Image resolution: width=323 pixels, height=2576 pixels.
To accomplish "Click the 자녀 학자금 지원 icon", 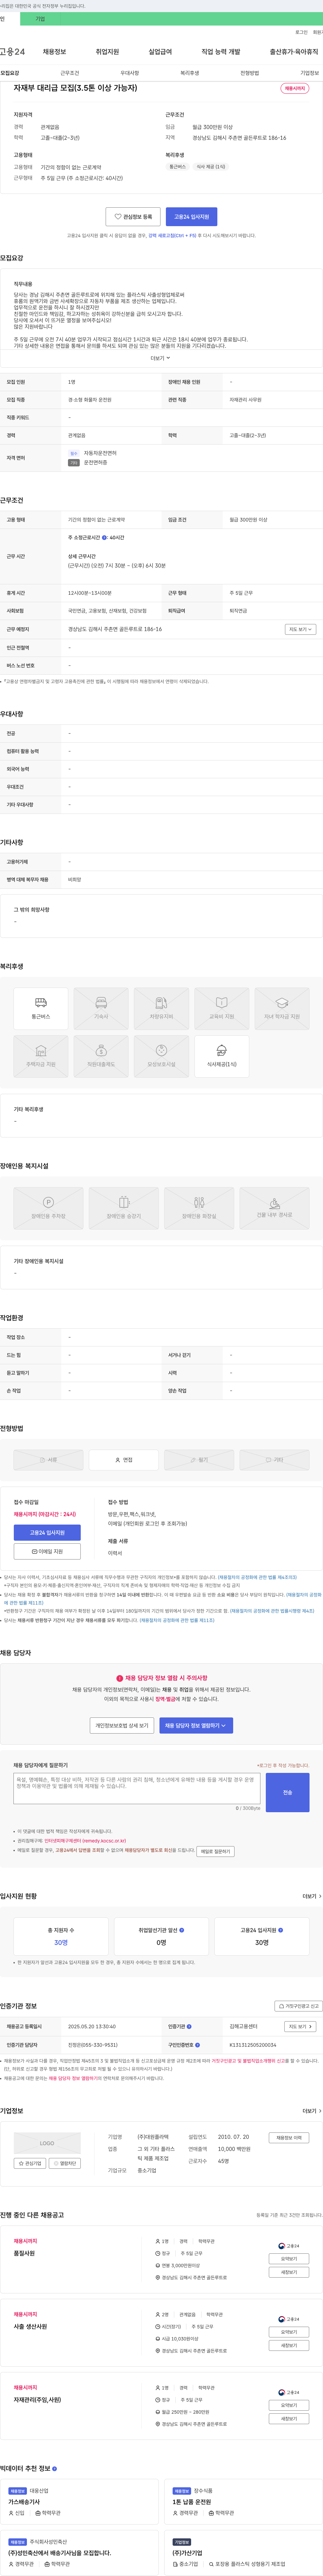I will [282, 1009].
